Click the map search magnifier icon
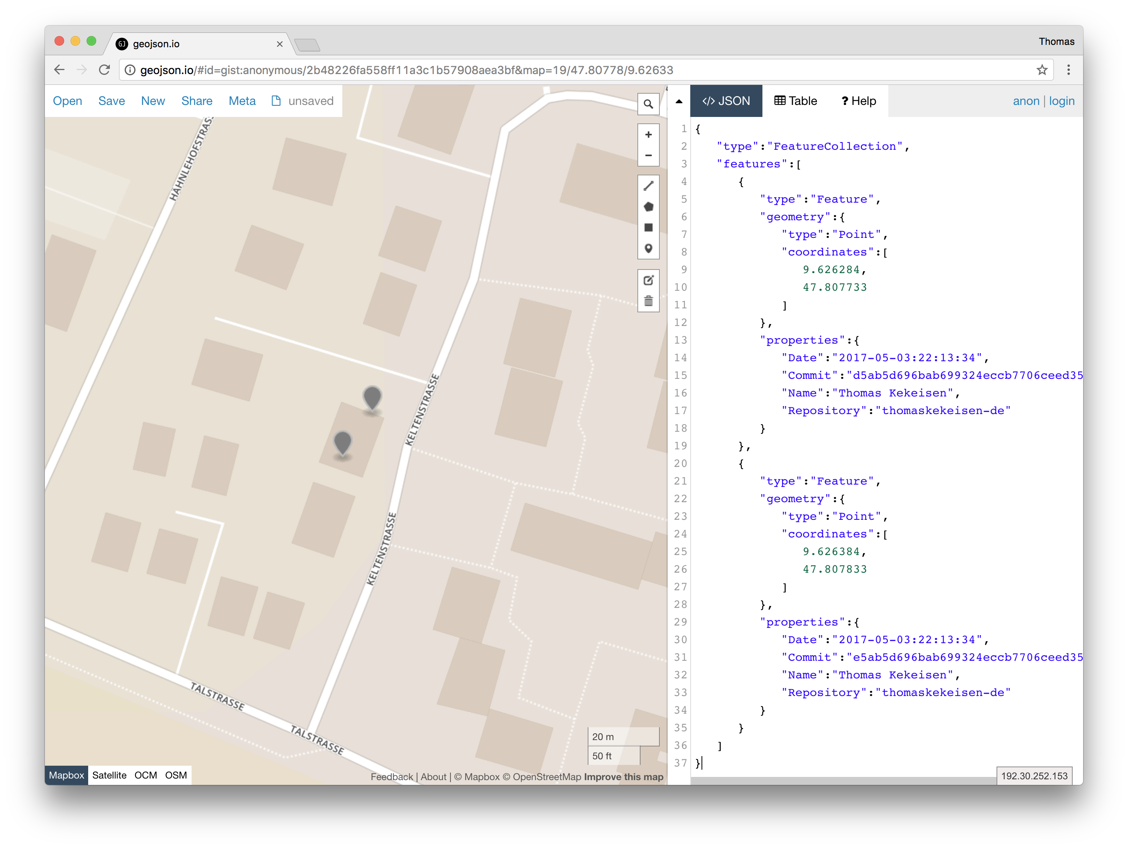 (x=648, y=104)
